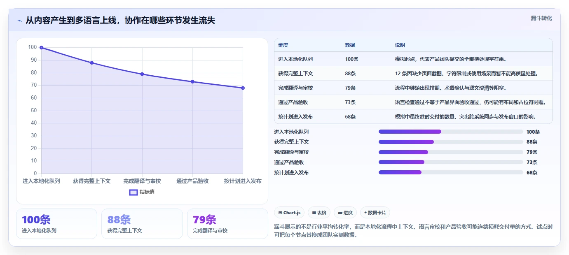Image resolution: width=569 pixels, height=255 pixels.
Task: Click the chart data point at value 88
Action: pyautogui.click(x=91, y=63)
